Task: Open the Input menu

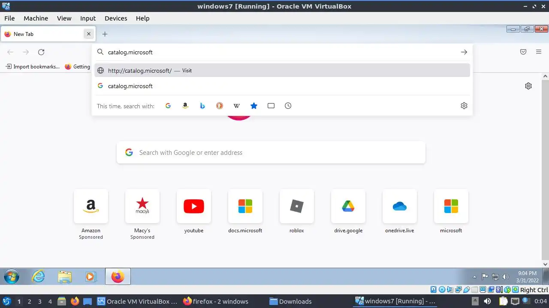Action: 88,18
